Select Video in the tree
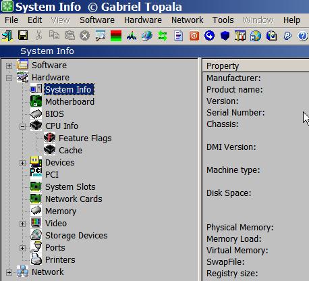The width and height of the screenshot is (309, 281). 56,224
